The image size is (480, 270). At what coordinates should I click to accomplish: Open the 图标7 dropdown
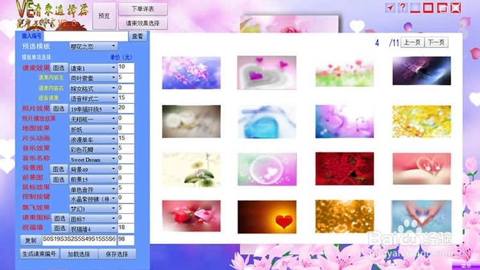pyautogui.click(x=93, y=219)
